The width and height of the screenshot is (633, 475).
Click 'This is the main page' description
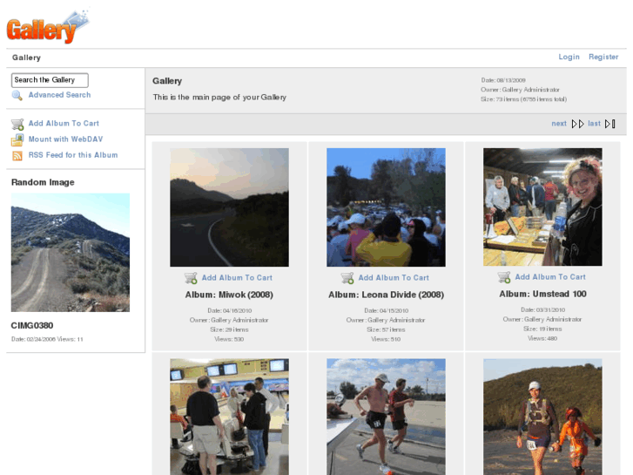[219, 98]
